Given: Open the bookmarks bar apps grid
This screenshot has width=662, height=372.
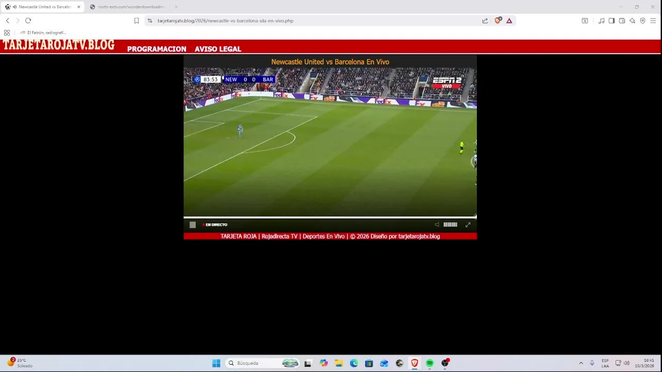Looking at the screenshot, I should 7,33.
